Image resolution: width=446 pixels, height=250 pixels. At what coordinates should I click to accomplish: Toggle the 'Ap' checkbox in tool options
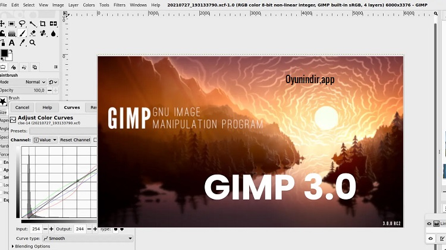[1, 170]
